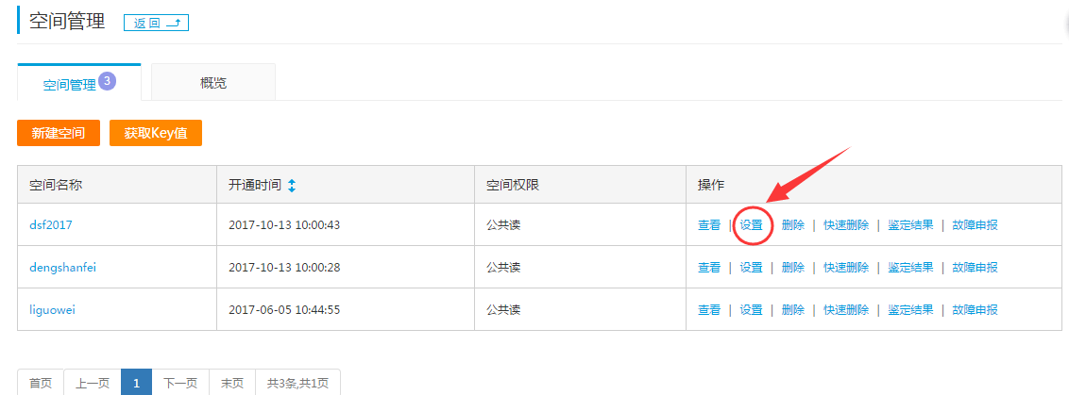Click 故障申报 for liguowei
The image size is (1069, 395).
coord(975,310)
